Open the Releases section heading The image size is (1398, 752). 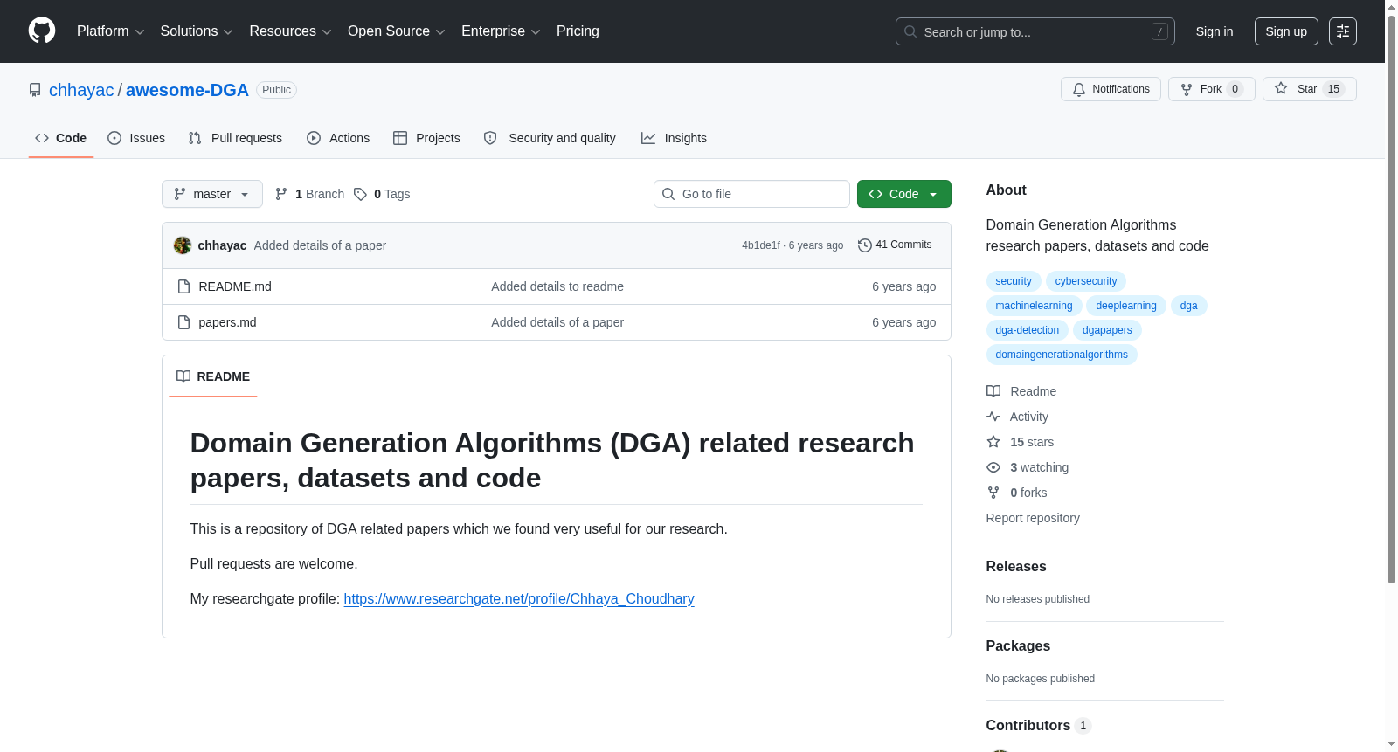pyautogui.click(x=1016, y=567)
